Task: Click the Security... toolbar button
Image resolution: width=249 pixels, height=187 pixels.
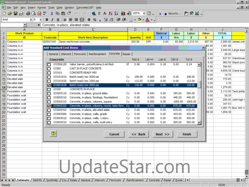Action: coord(174,13)
